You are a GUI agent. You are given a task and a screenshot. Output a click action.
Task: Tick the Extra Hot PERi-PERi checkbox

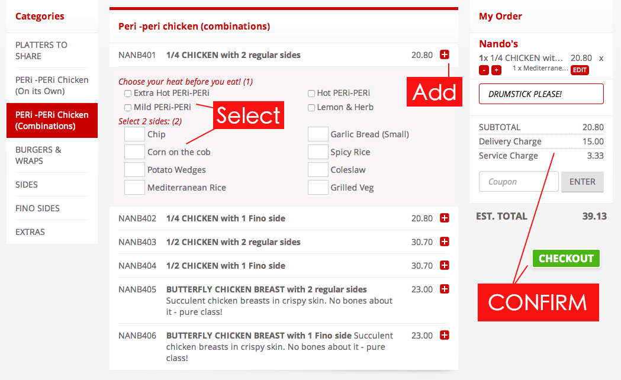coord(128,94)
